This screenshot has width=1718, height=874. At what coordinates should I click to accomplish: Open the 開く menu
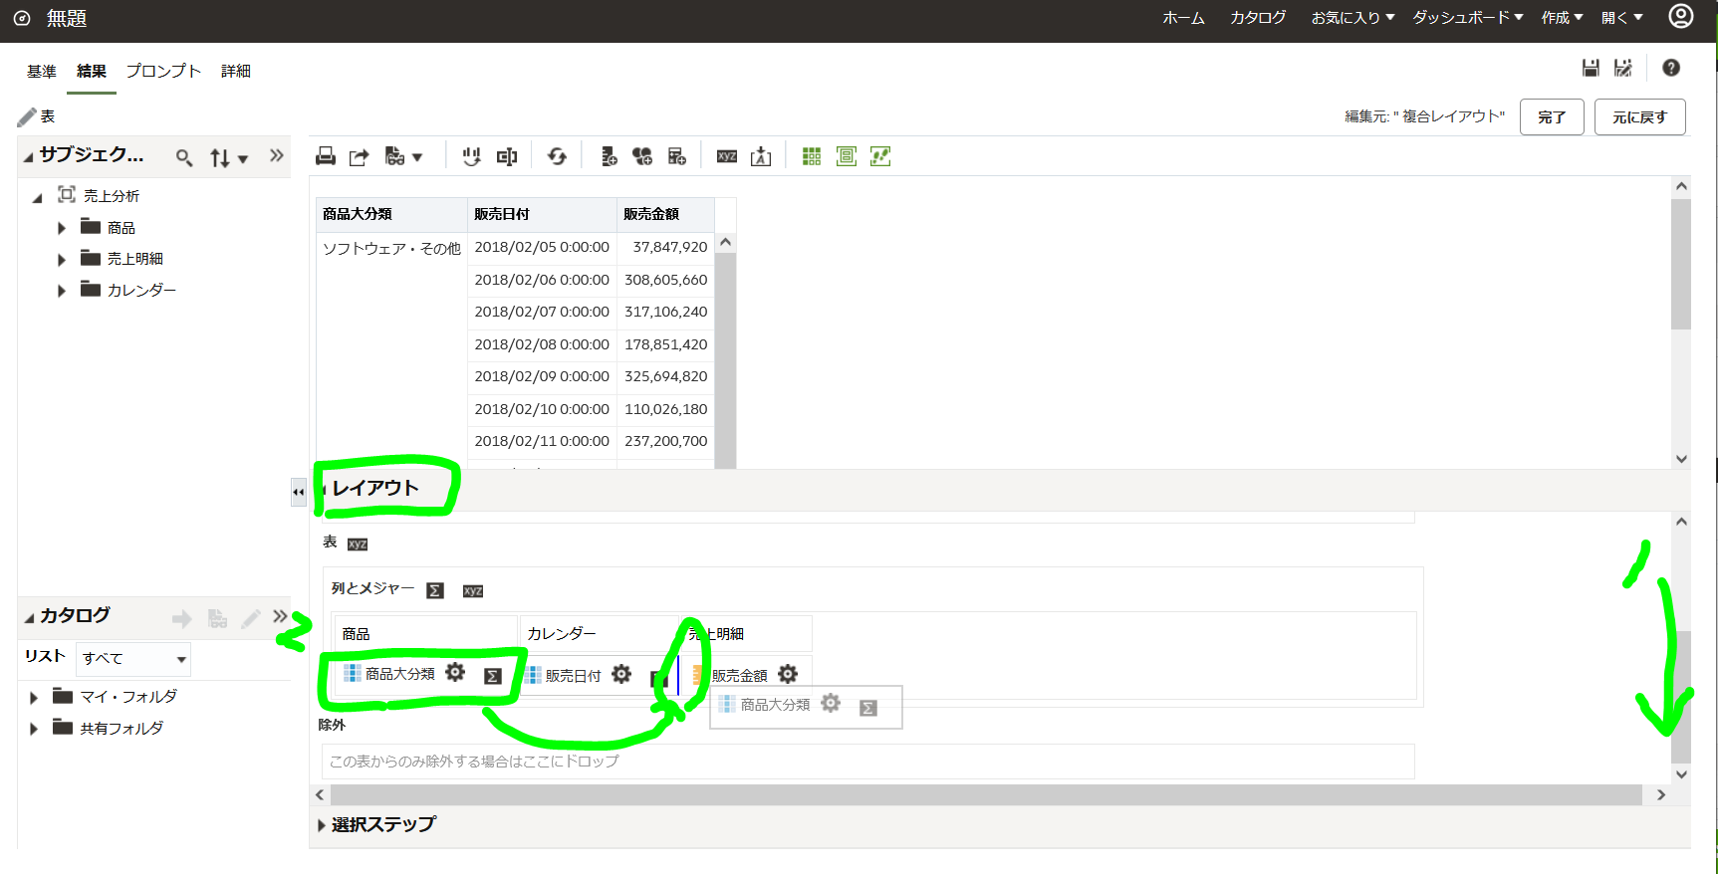pos(1621,18)
